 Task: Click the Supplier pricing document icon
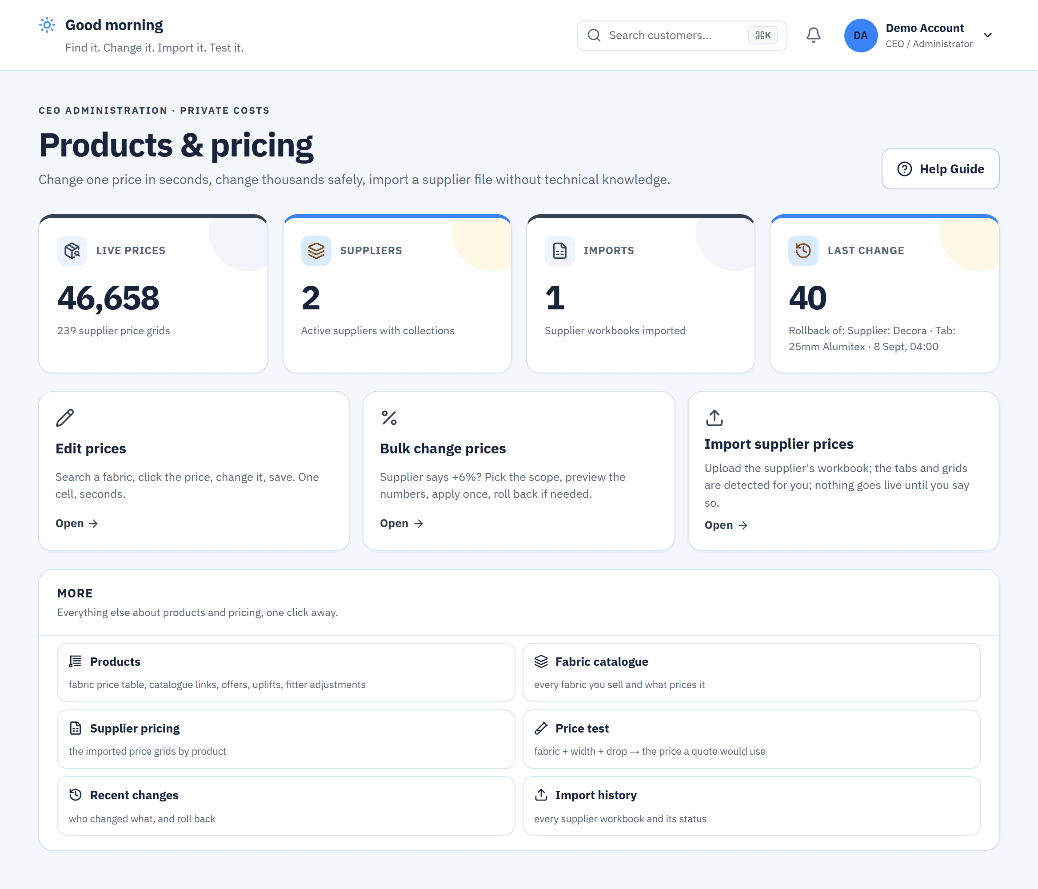point(75,728)
